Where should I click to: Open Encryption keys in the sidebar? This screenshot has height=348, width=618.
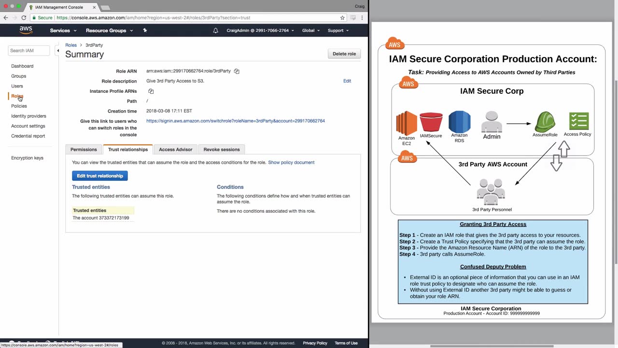[27, 158]
